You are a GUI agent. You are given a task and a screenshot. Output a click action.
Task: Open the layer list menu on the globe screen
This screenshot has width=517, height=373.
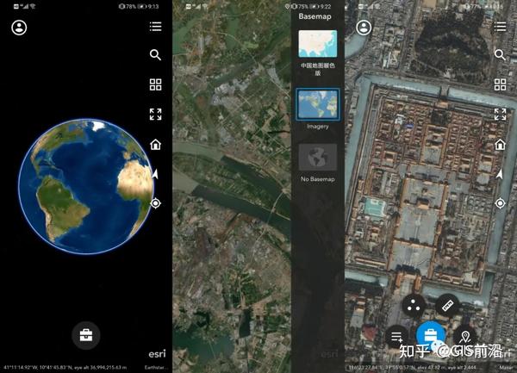[155, 27]
